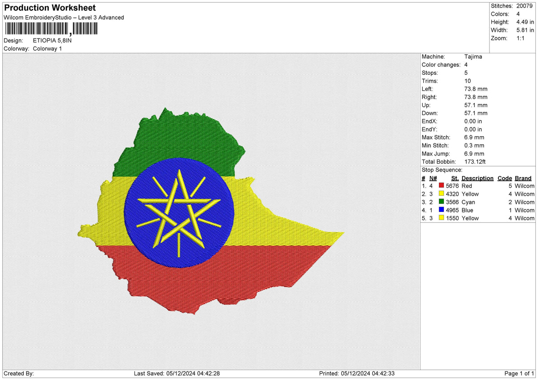Click the "Right:" label
Image resolution: width=538 pixels, height=380 pixels.
click(430, 97)
